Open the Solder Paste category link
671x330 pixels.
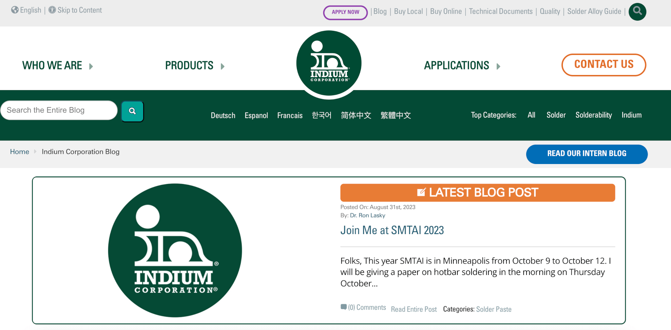coord(494,309)
